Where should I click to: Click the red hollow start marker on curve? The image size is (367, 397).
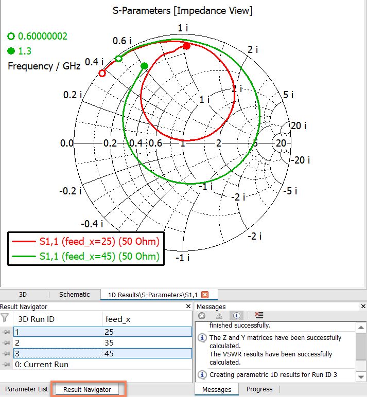click(102, 74)
